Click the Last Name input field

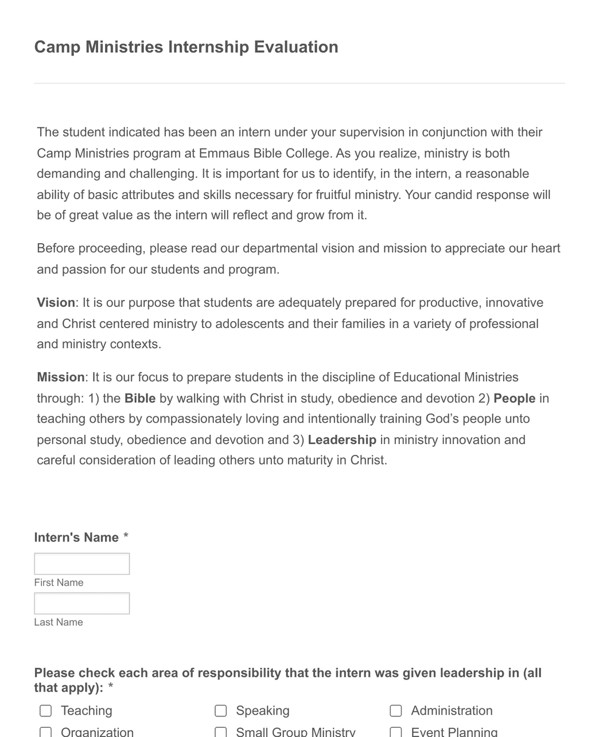(x=81, y=603)
